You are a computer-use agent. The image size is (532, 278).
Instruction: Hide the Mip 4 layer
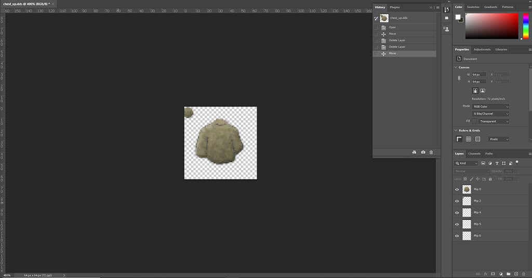[457, 213]
